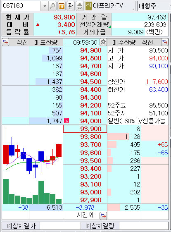Click the lamp alert icon in toolbar
The image size is (171, 232).
80,6
